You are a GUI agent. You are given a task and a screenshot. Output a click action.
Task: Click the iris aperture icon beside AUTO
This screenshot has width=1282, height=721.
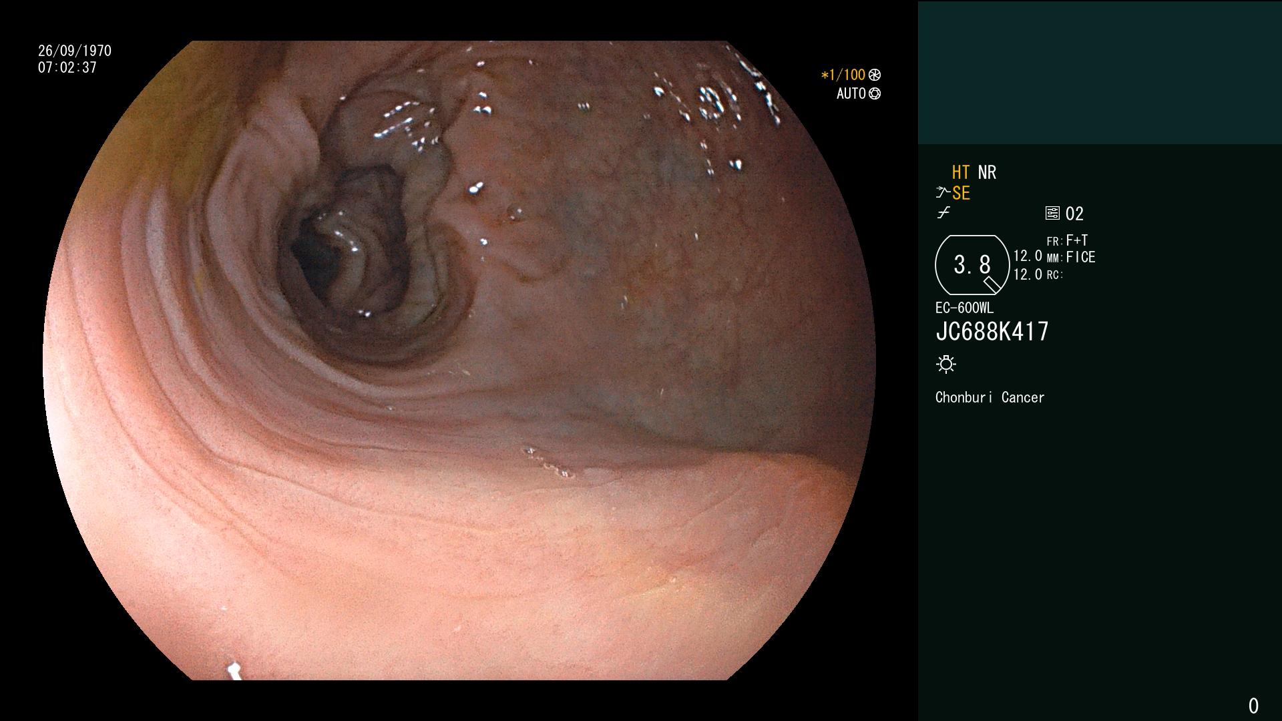pyautogui.click(x=875, y=94)
